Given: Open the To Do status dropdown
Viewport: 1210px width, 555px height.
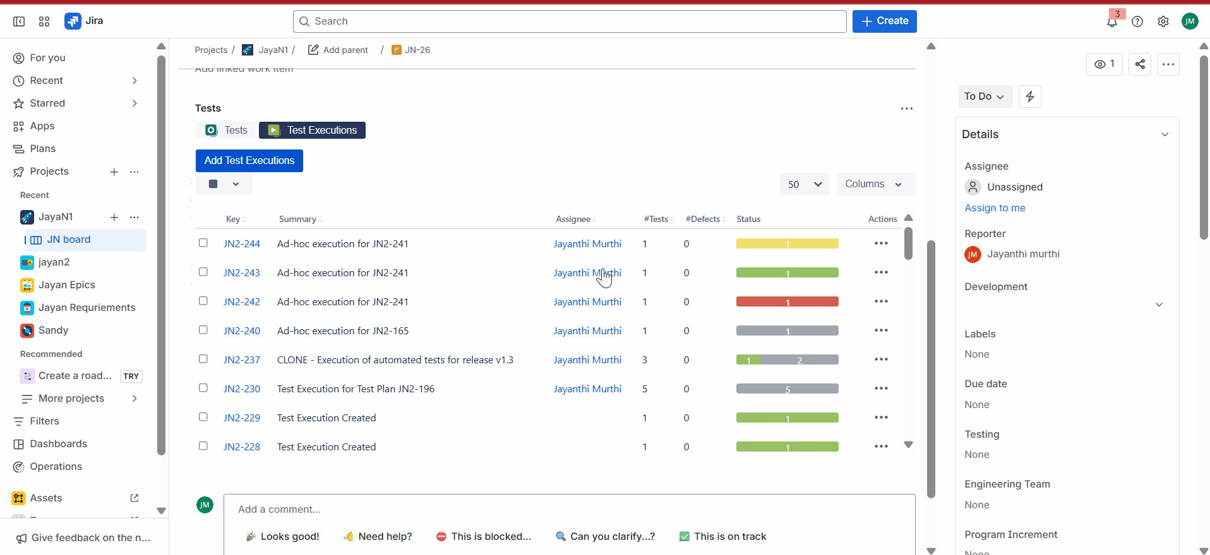Looking at the screenshot, I should pos(984,96).
